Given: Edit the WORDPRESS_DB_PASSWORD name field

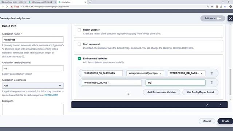Looking at the screenshot, I should coord(102,73).
